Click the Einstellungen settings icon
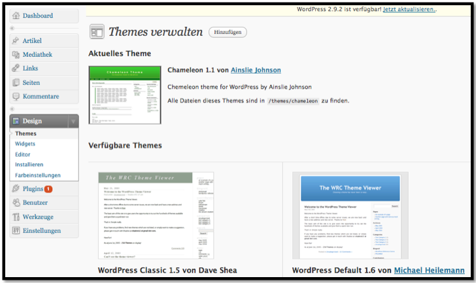The height and width of the screenshot is (283, 476). click(16, 231)
